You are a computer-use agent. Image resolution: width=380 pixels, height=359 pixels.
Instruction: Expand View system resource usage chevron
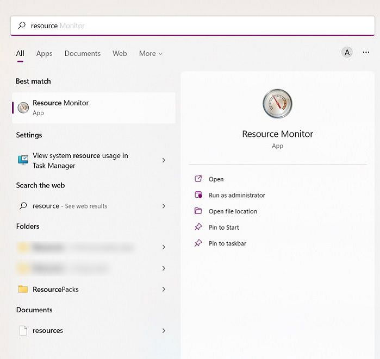(164, 160)
